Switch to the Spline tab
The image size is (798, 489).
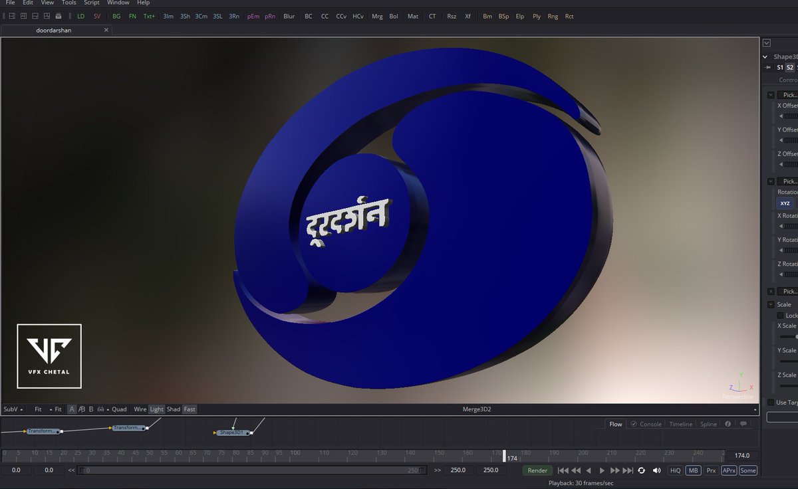click(x=708, y=424)
